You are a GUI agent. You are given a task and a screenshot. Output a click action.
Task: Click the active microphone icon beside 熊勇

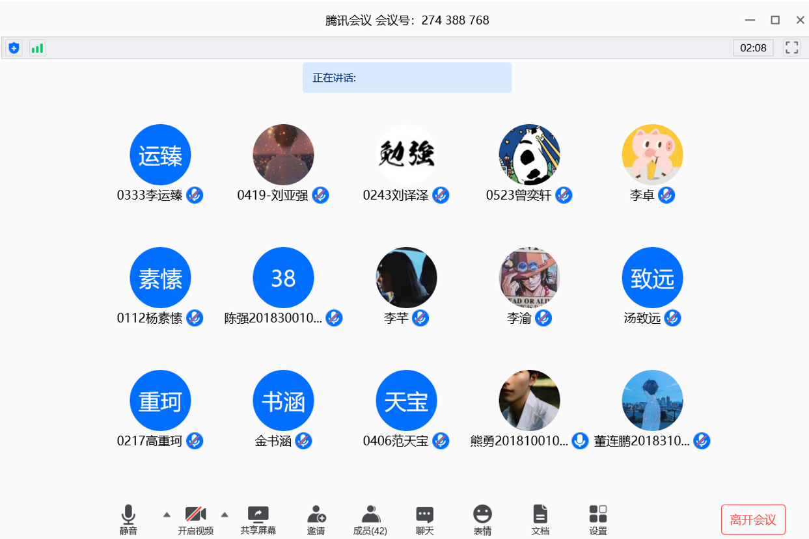coord(580,441)
